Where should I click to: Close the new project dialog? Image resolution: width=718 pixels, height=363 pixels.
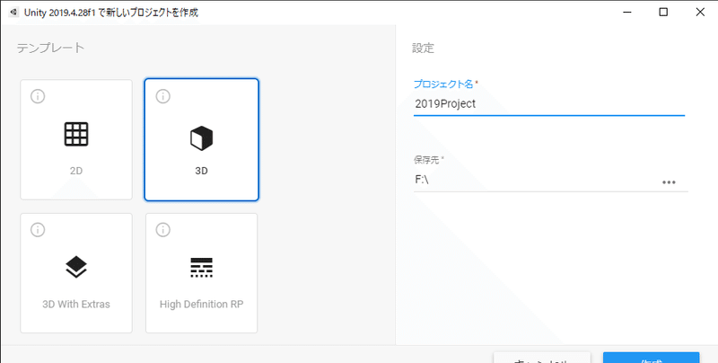click(700, 13)
